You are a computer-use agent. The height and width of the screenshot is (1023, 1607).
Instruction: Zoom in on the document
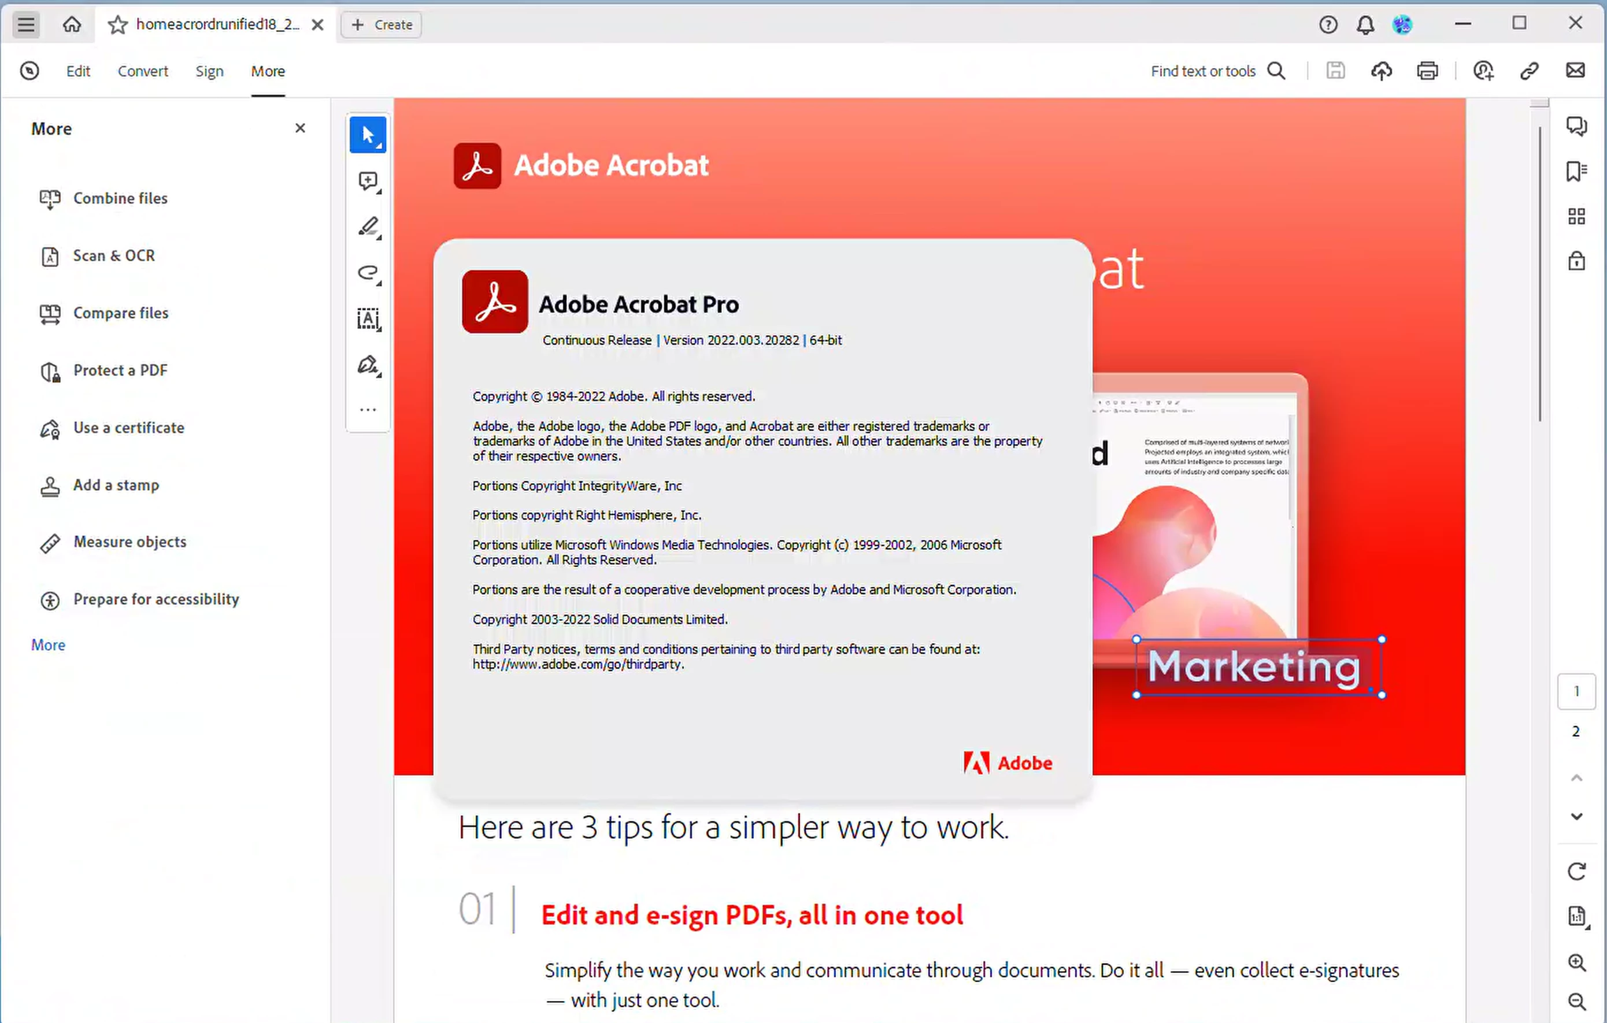(x=1576, y=962)
